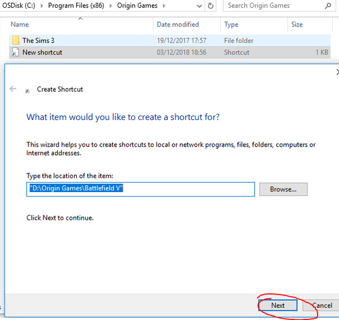
Task: Refresh the Origin Games folder
Action: 211,6
